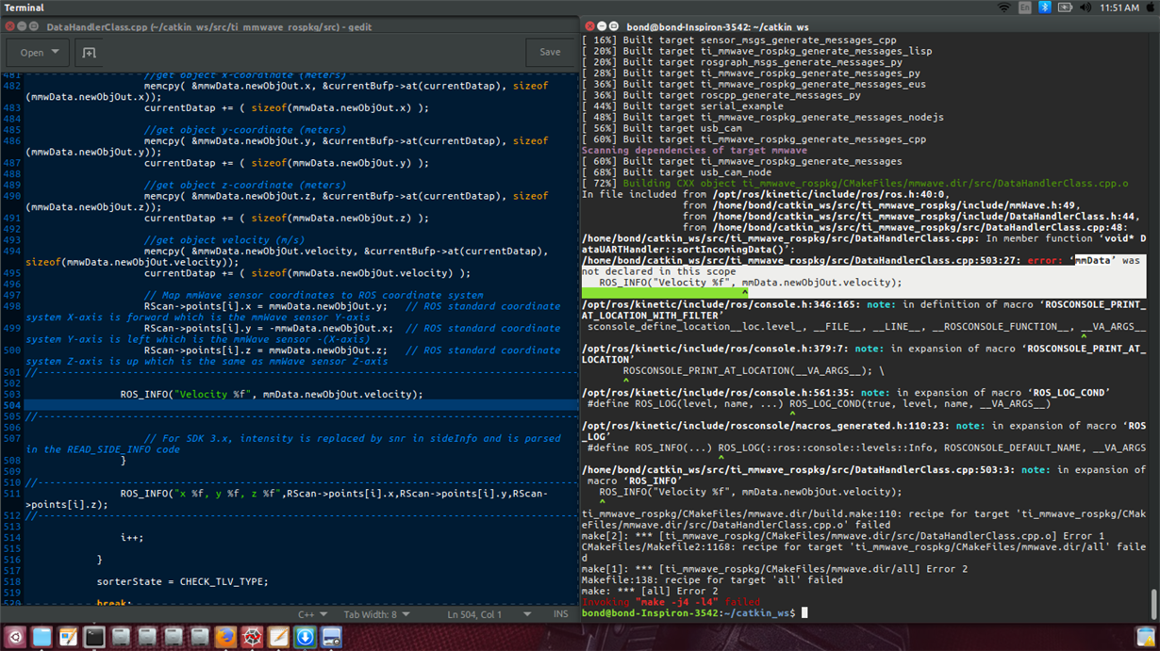Viewport: 1160px width, 651px height.
Task: Click the 'Invoking "make -j4 -l4" failed' line
Action: point(671,602)
